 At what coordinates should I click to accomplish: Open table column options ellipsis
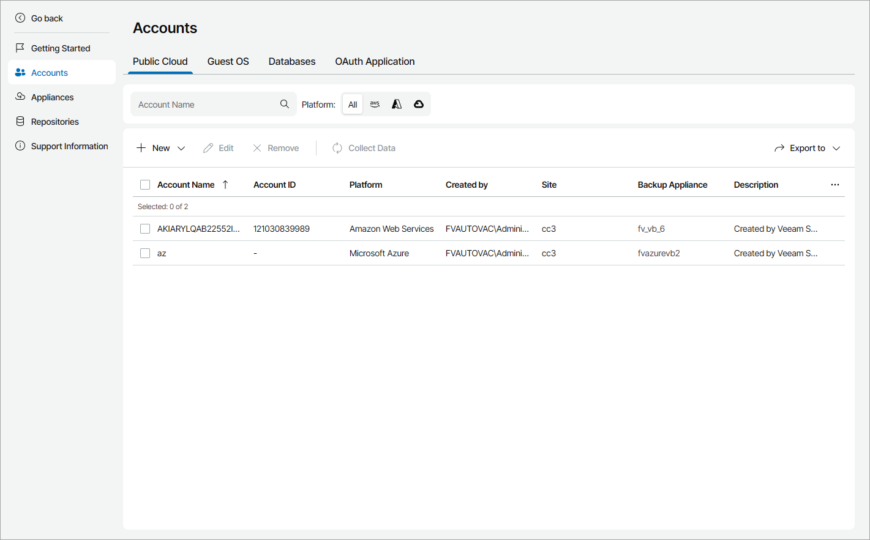835,185
